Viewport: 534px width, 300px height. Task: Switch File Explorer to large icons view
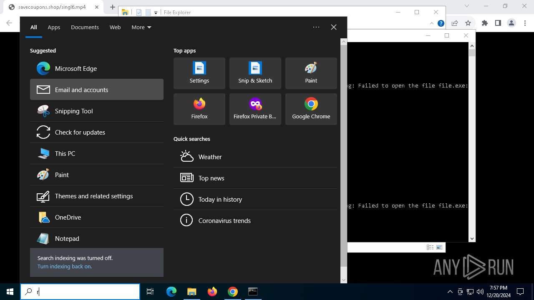[x=439, y=247]
